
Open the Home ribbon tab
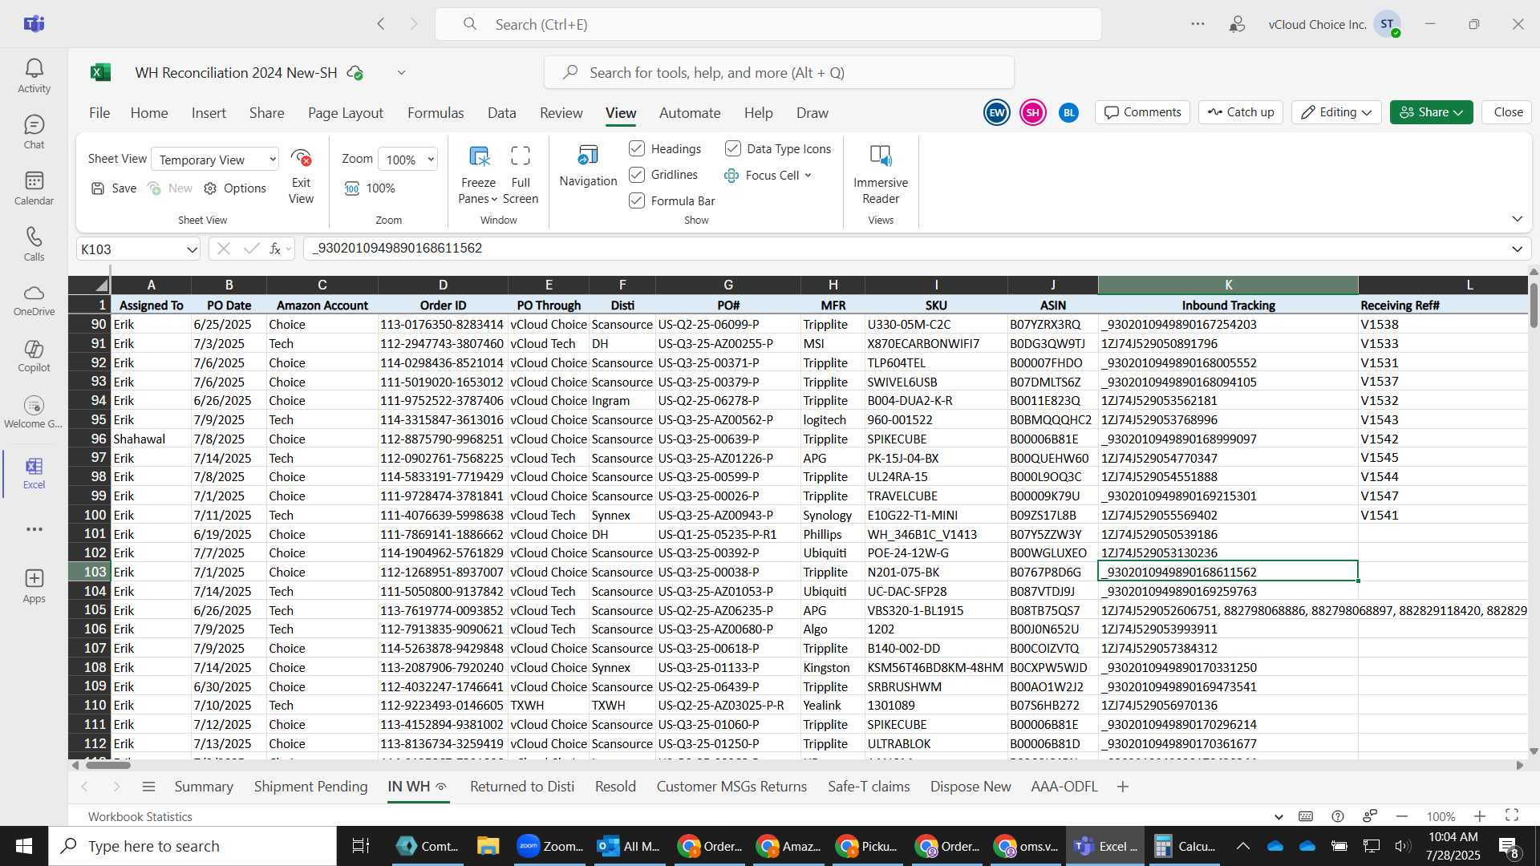click(149, 113)
